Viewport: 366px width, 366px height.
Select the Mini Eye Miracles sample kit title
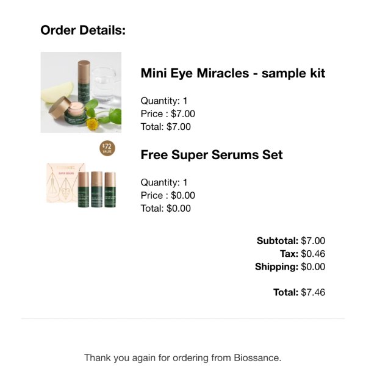(x=233, y=73)
